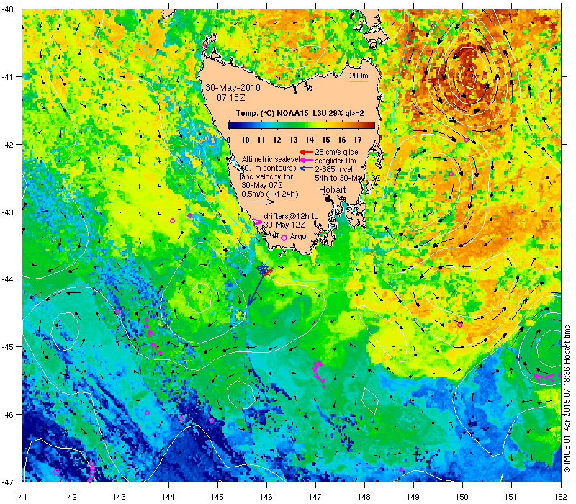This screenshot has height=504, width=576.
Task: Click Argo float marker near 150°E, 44.7°S
Action: click(x=459, y=325)
